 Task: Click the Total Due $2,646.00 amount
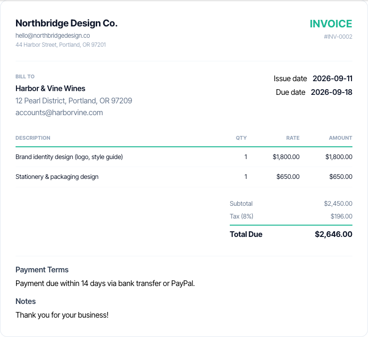(334, 234)
